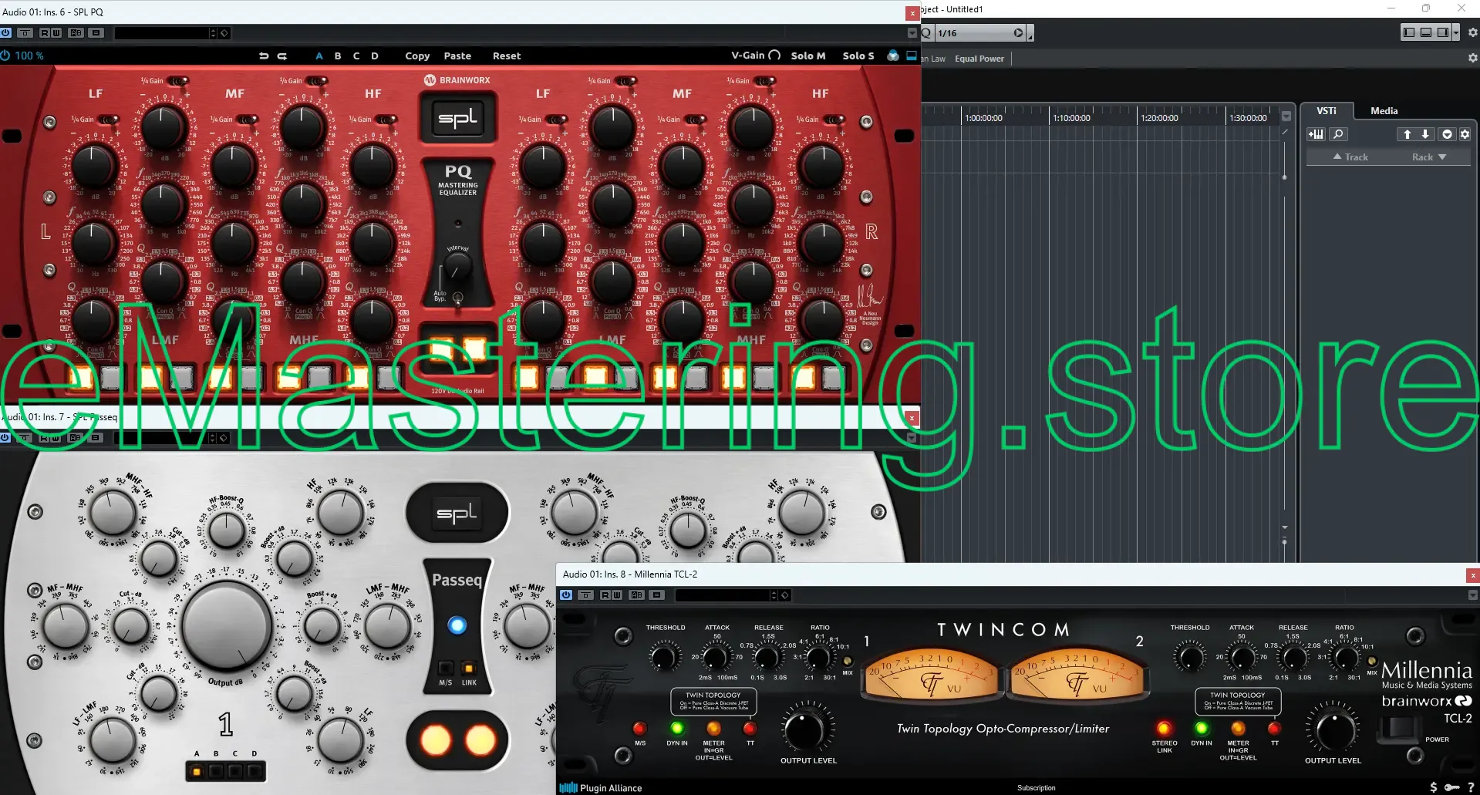Enable Write automation in SPL PQ header
1480x795 pixels.
tap(56, 33)
